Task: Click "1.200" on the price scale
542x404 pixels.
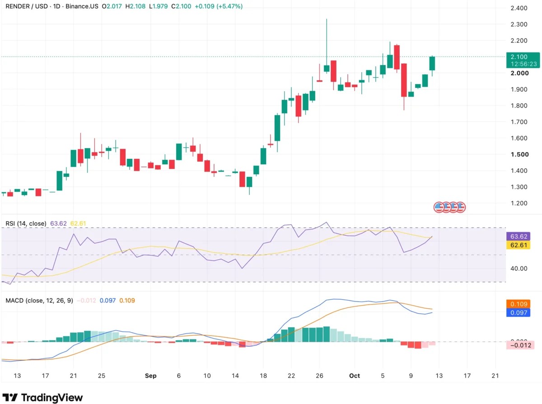Action: pyautogui.click(x=519, y=203)
